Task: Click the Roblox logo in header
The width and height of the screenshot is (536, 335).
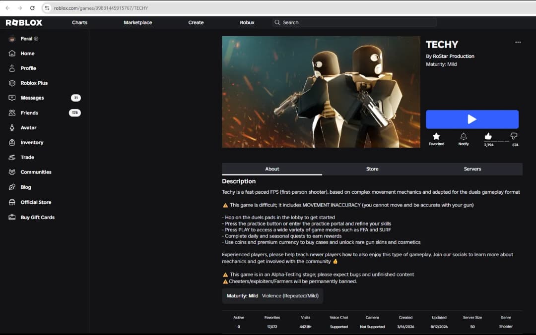Action: [x=24, y=22]
